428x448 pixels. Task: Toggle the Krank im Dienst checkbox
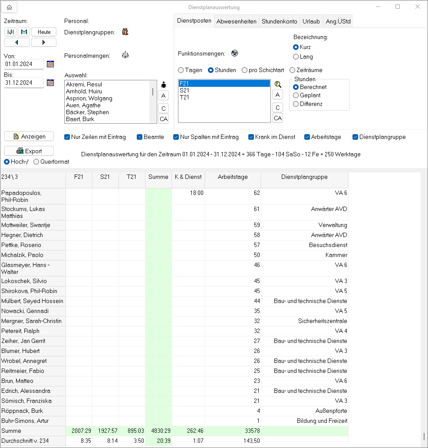(251, 137)
